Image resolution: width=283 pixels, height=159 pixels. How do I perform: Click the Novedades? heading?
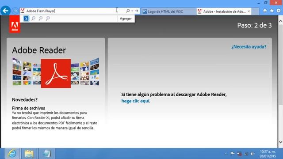click(25, 100)
